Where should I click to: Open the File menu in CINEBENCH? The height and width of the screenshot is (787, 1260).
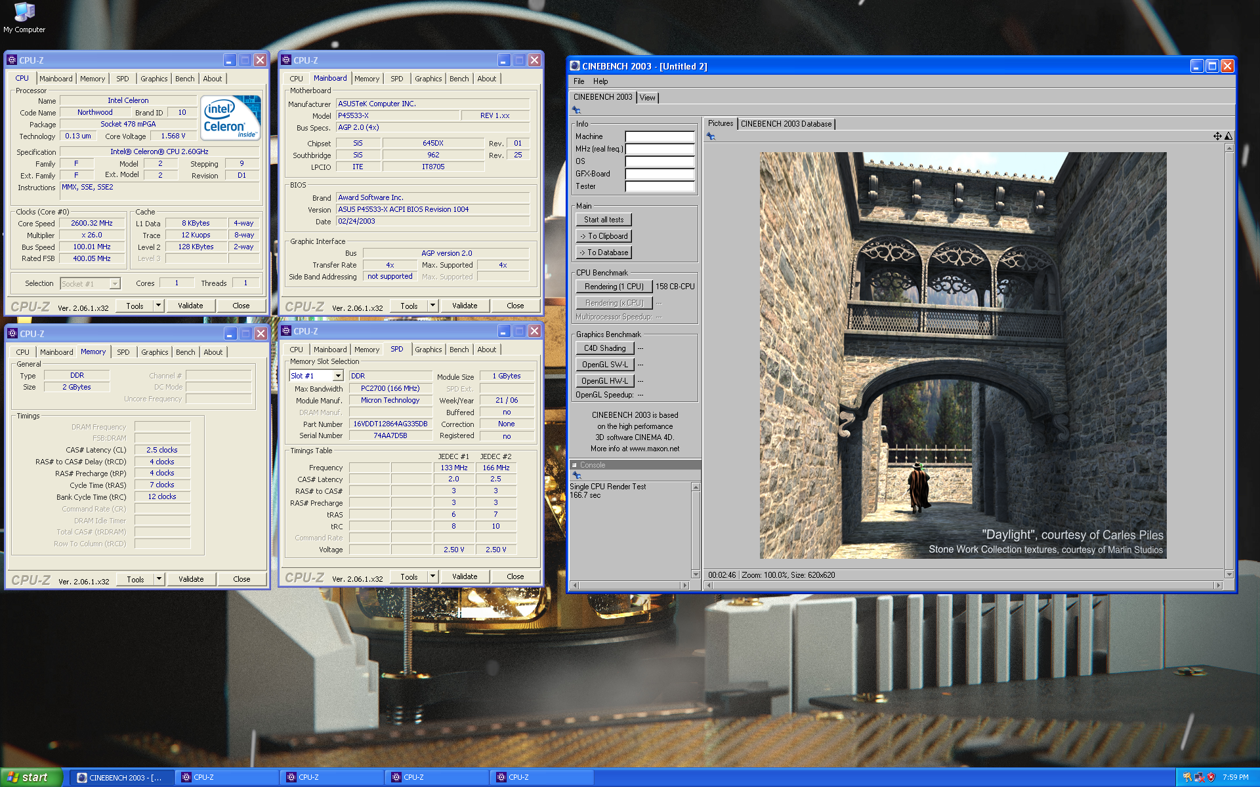tap(579, 81)
